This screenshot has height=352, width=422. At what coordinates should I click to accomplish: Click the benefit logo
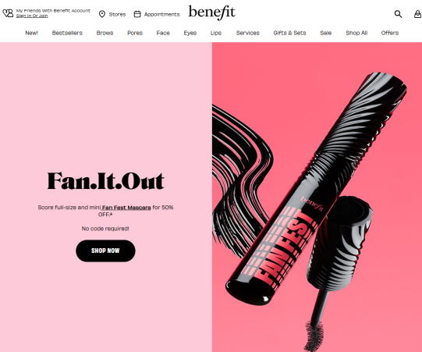point(211,12)
